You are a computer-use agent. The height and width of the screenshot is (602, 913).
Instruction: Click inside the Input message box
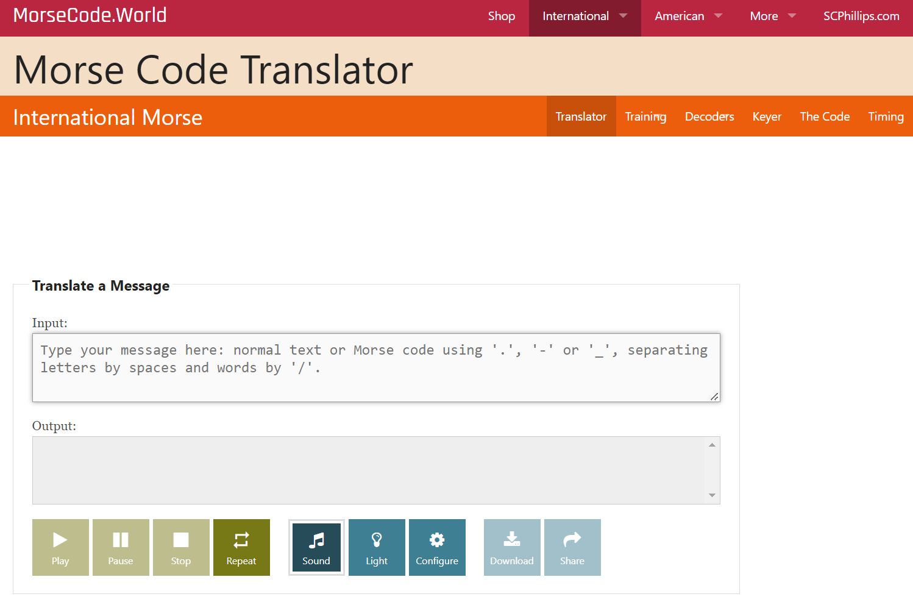tap(375, 366)
